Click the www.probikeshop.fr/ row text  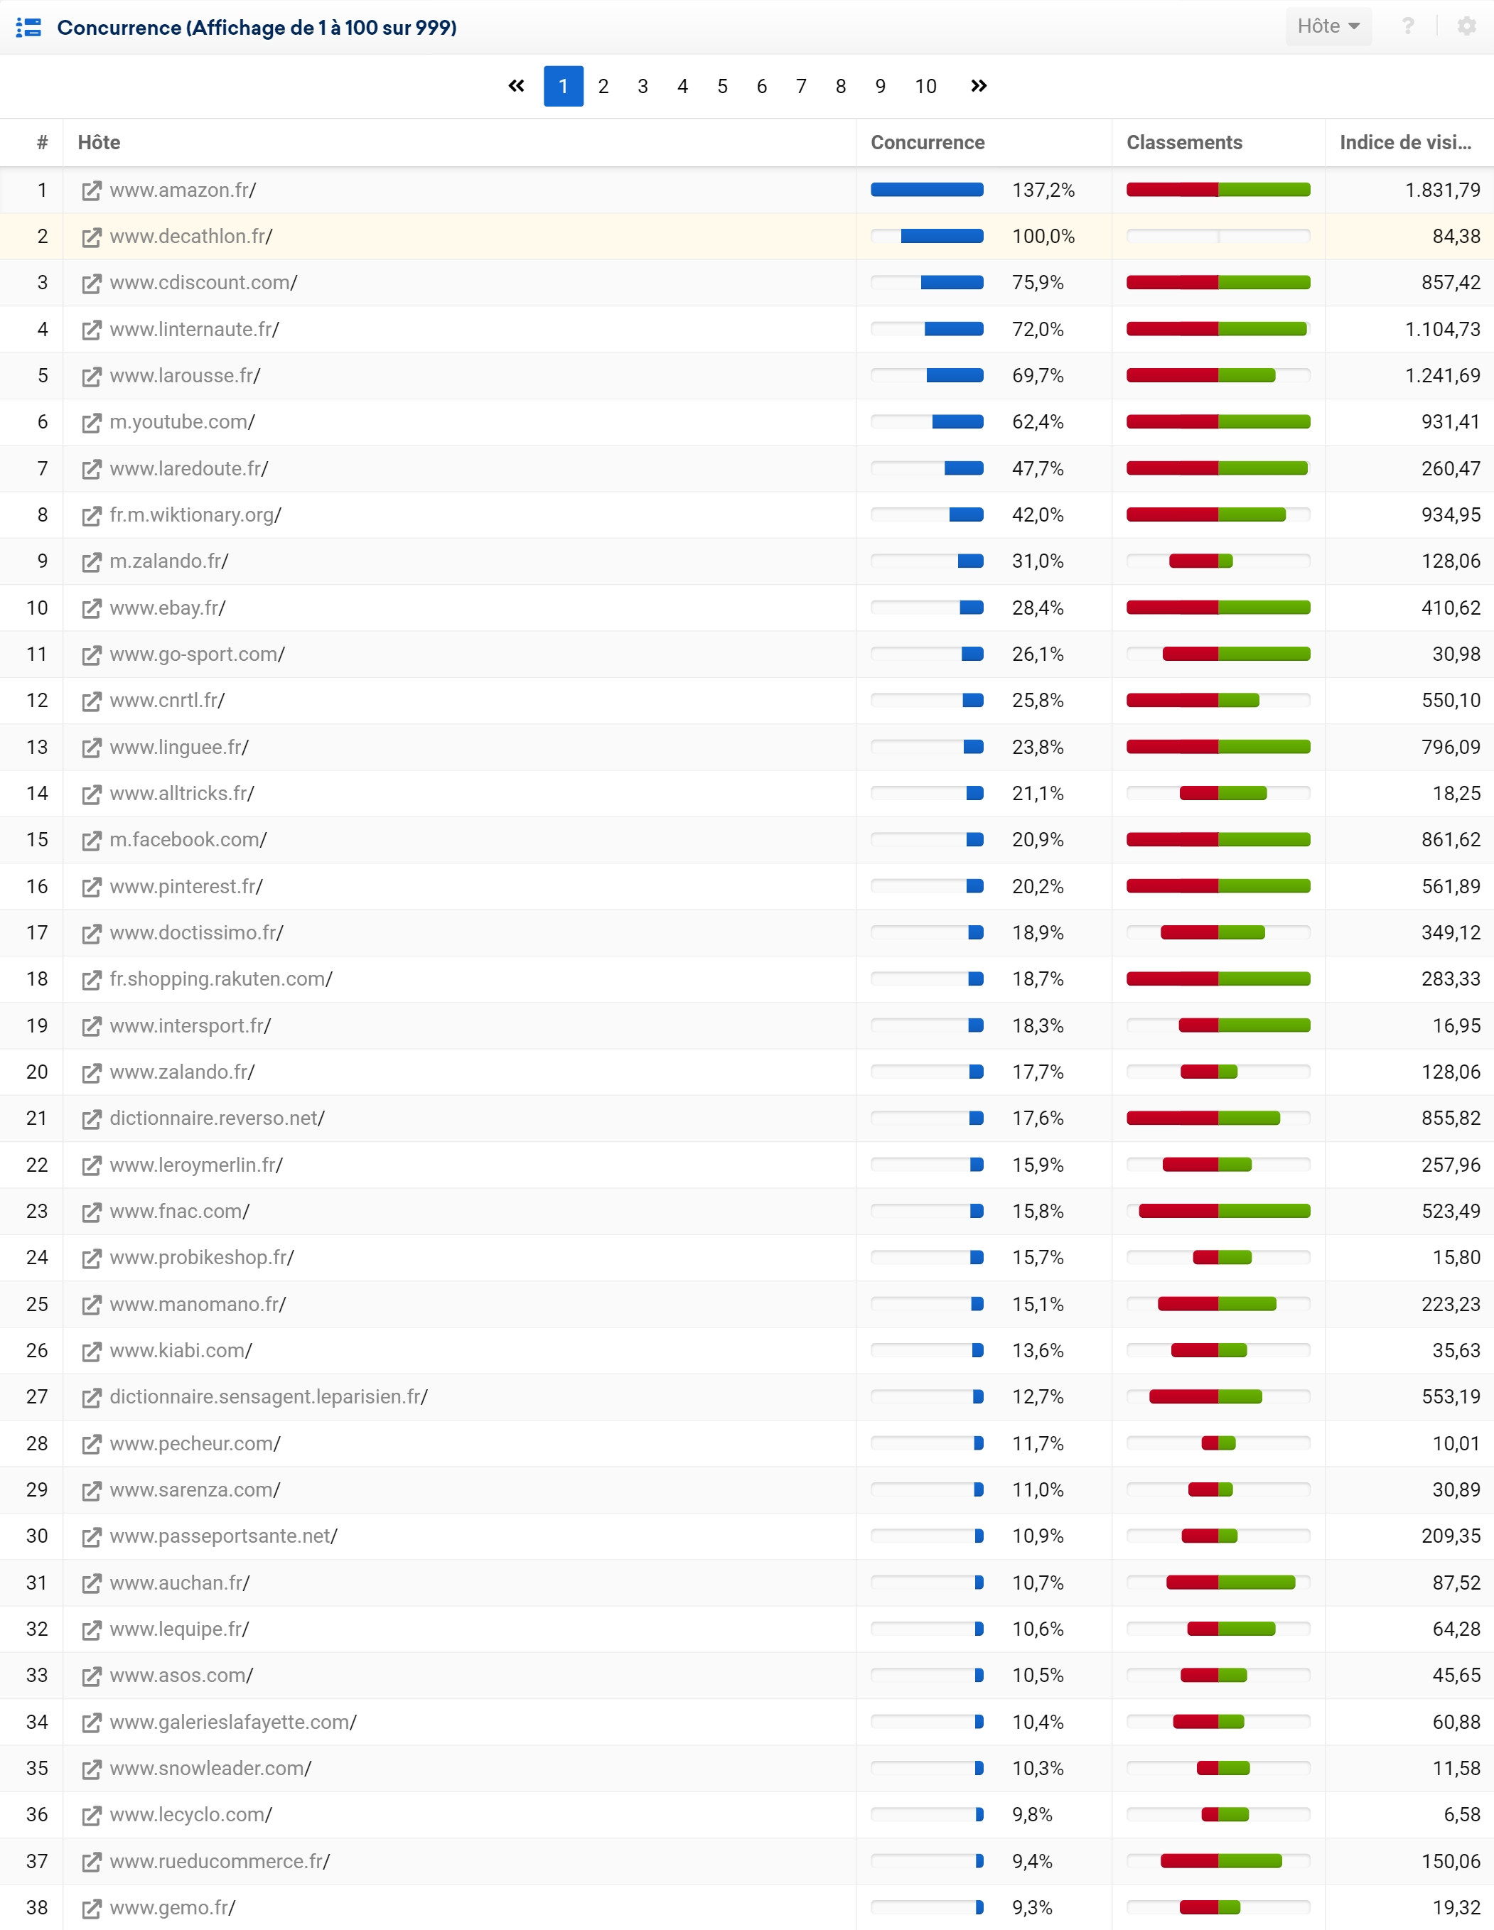coord(202,1258)
